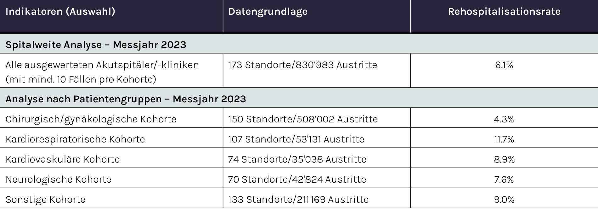Click the 4.3% rate value
This screenshot has height=209, width=598.
(x=504, y=119)
